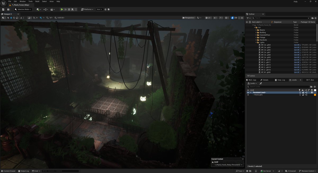Save the current level with the disk icon

pyautogui.click(x=3, y=9)
